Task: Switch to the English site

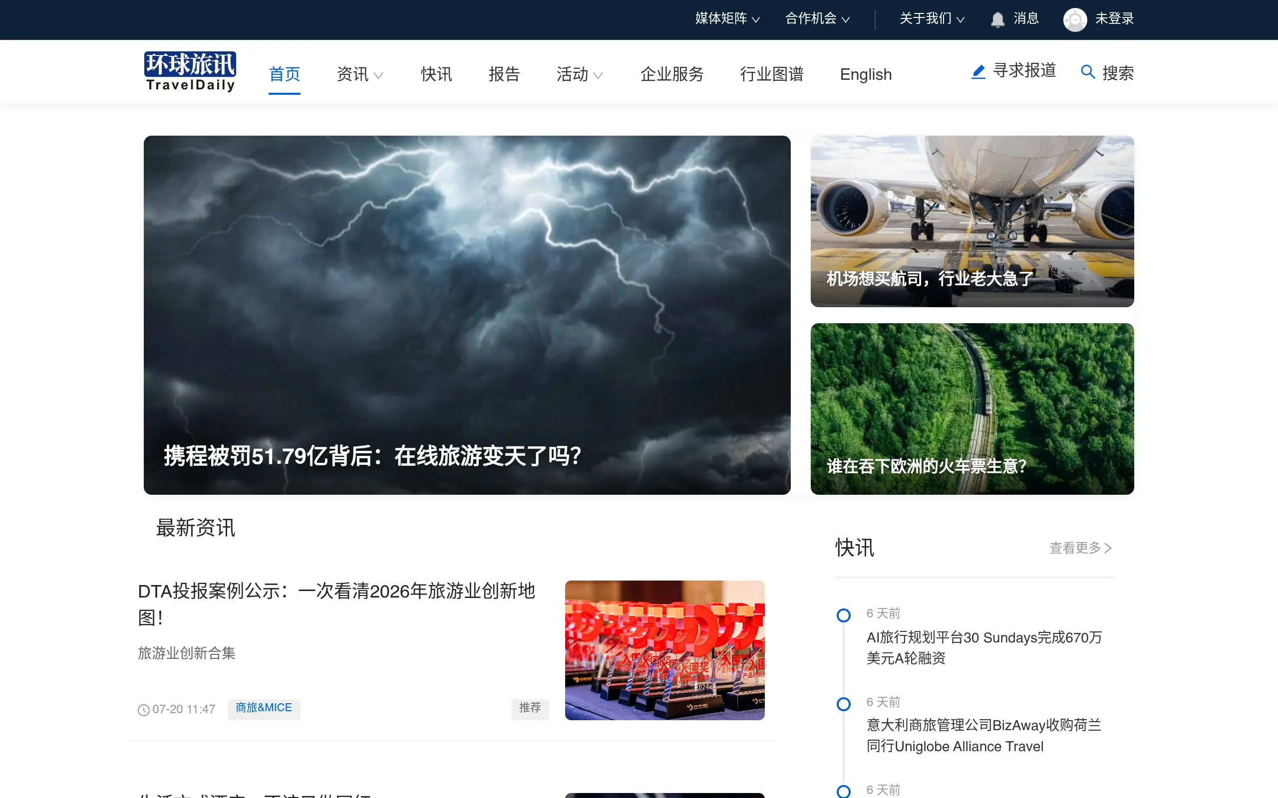Action: pyautogui.click(x=866, y=74)
